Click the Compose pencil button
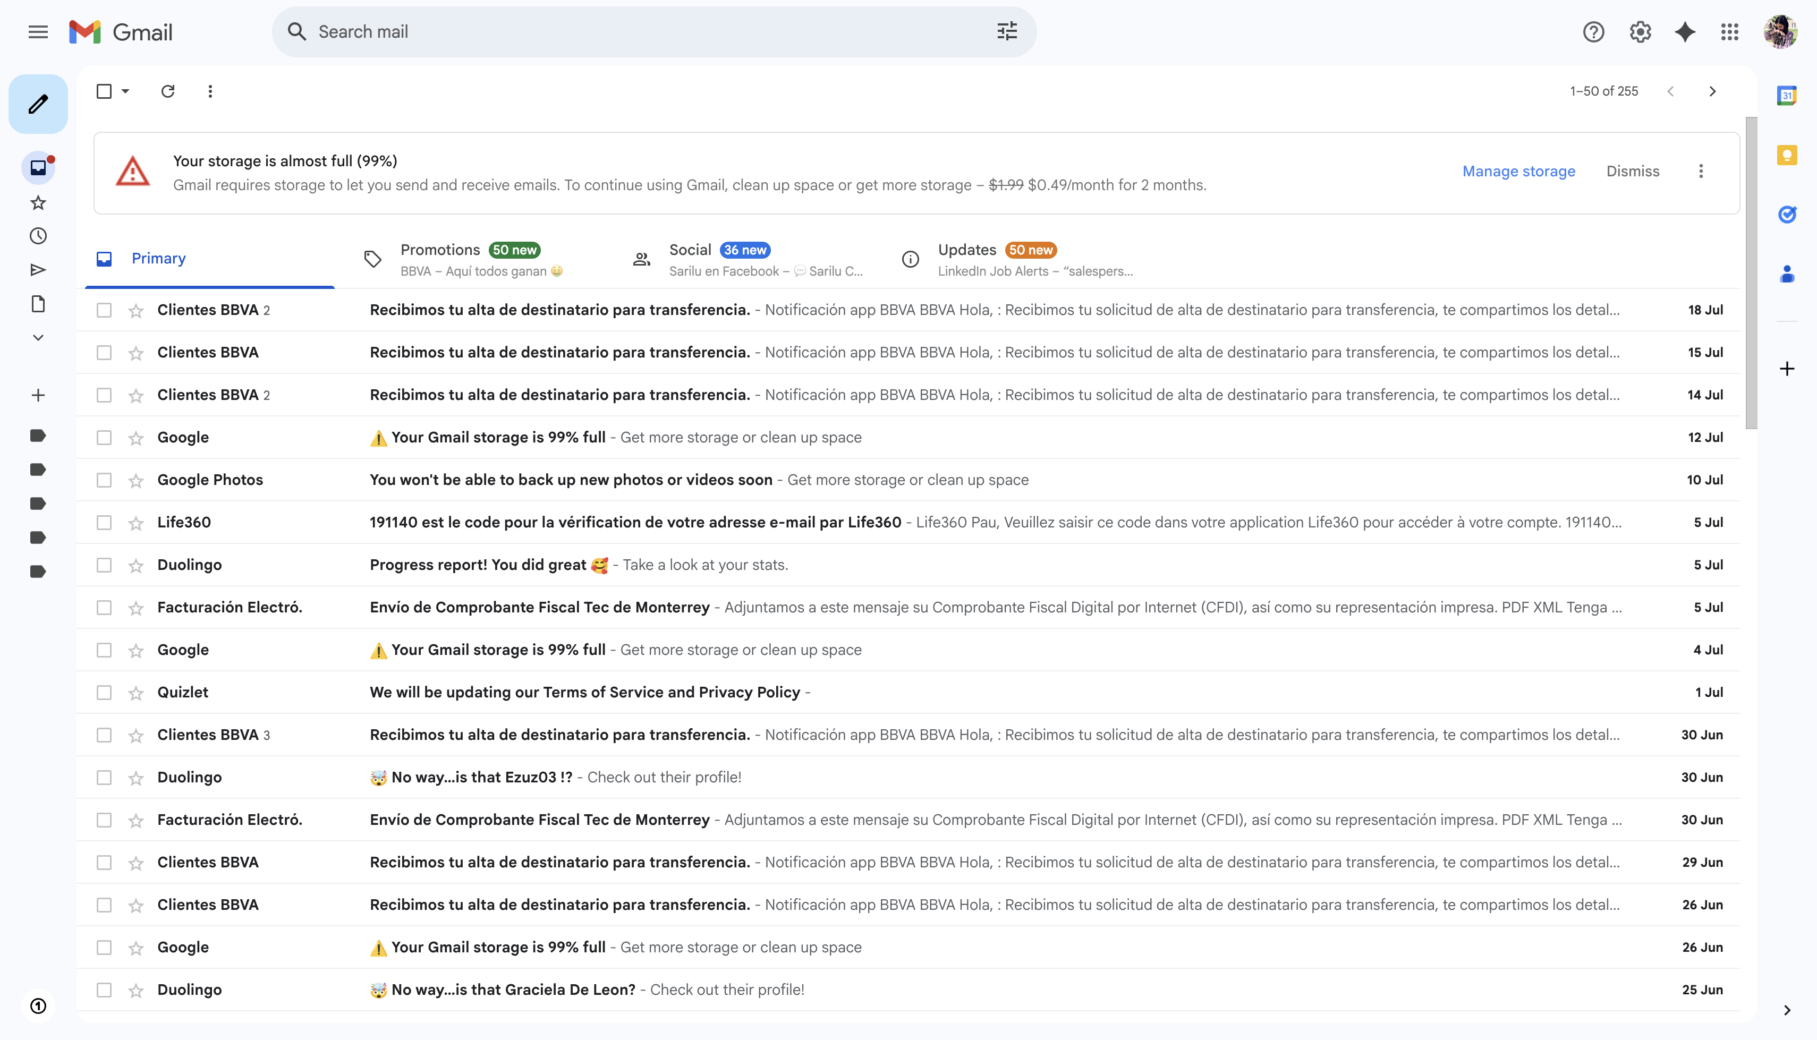This screenshot has width=1817, height=1040. (x=39, y=104)
